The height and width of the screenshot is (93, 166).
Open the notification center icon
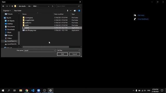click(162, 90)
